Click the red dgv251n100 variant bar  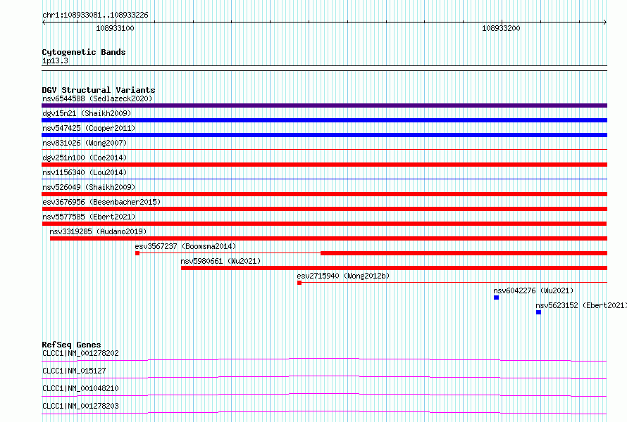(x=324, y=165)
